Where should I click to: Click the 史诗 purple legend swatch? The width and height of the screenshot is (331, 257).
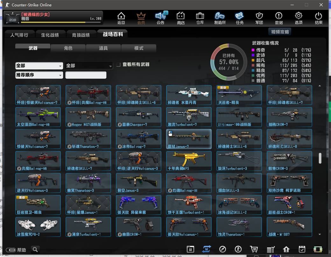[x=253, y=55]
